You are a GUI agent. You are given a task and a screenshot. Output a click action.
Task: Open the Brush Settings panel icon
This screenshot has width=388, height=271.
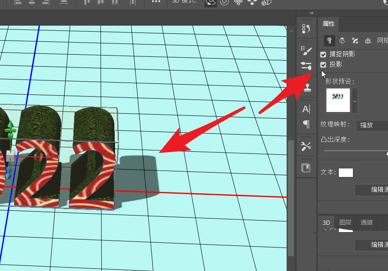tap(306, 51)
